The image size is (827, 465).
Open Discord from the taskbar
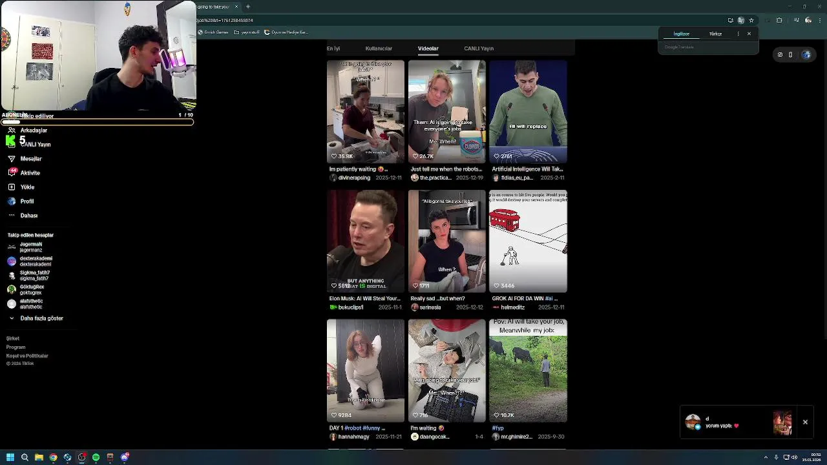(x=125, y=457)
